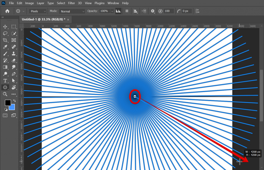This screenshot has width=264, height=170.
Task: Activate the Zoom tool
Action: pyautogui.click(x=5, y=94)
